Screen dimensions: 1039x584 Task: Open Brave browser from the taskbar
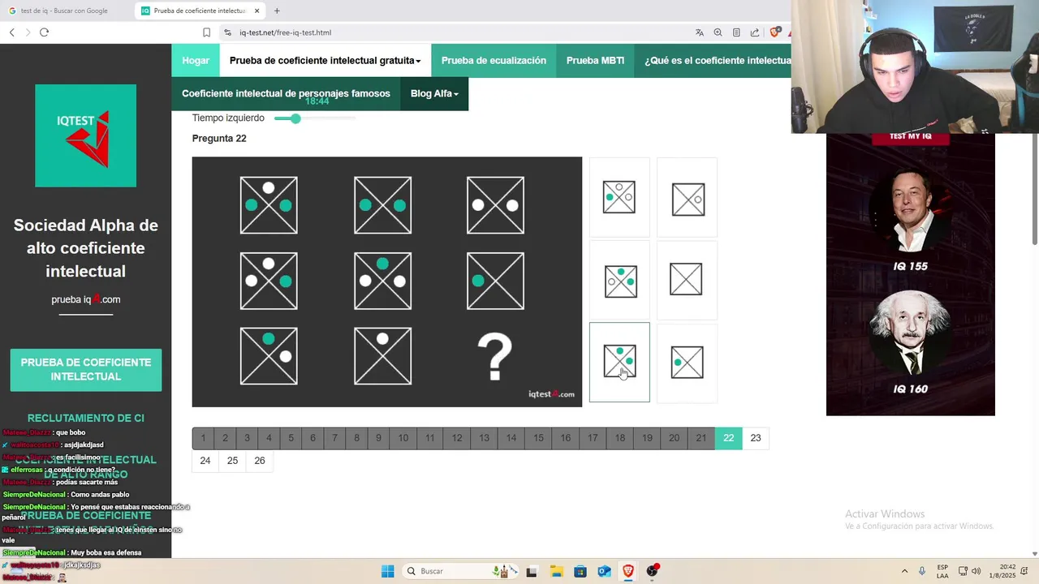628,571
